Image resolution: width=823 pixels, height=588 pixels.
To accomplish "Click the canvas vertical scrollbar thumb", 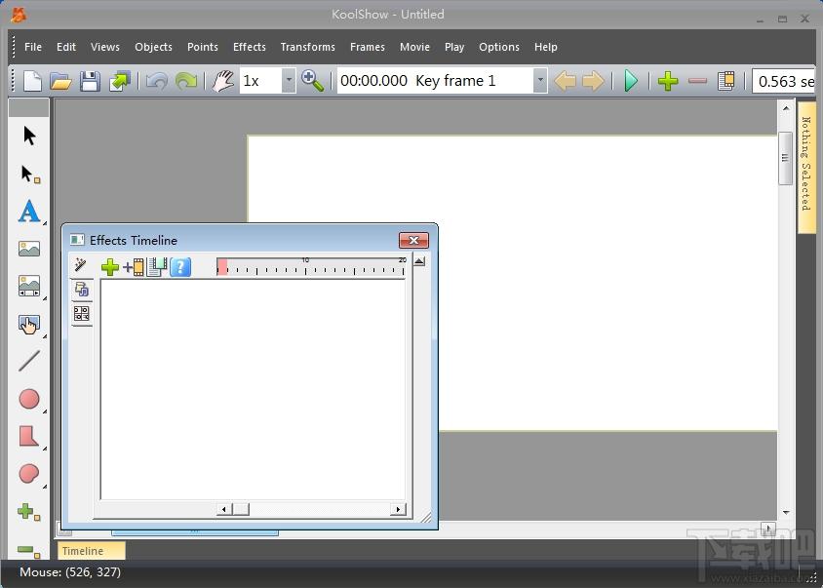I will [x=785, y=158].
